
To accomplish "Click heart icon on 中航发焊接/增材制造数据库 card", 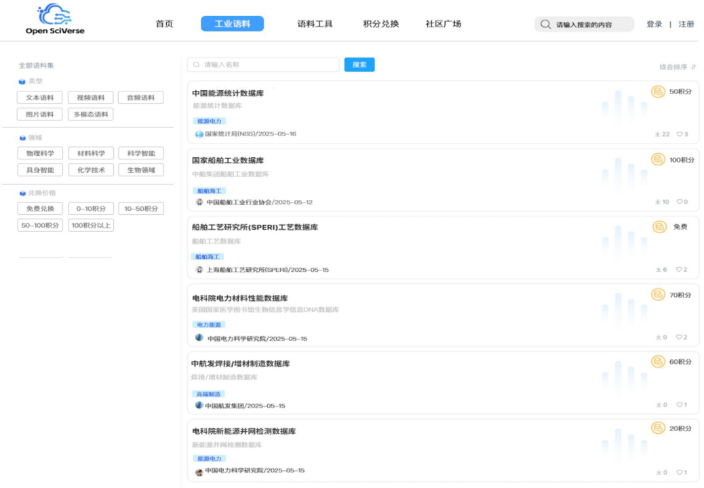I will point(680,405).
